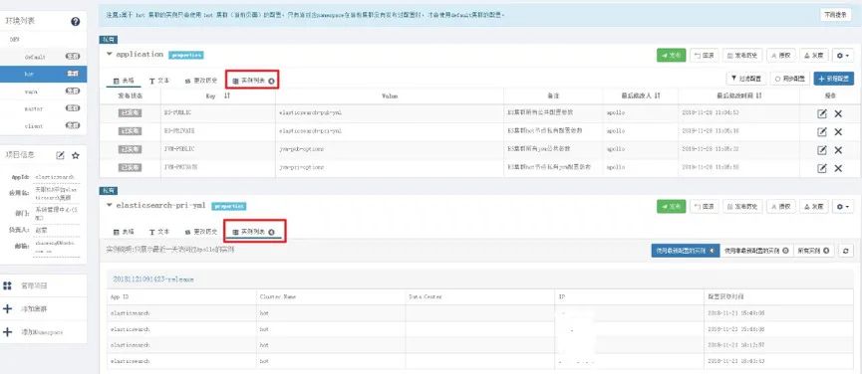862x374 pixels.
Task: Click the plus icon beside 添加Namespace
Action: pos(7,332)
